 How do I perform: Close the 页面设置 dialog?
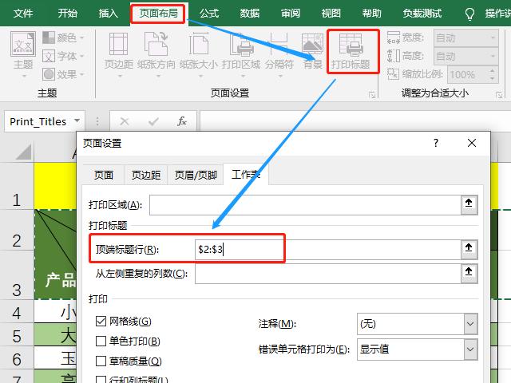click(472, 143)
